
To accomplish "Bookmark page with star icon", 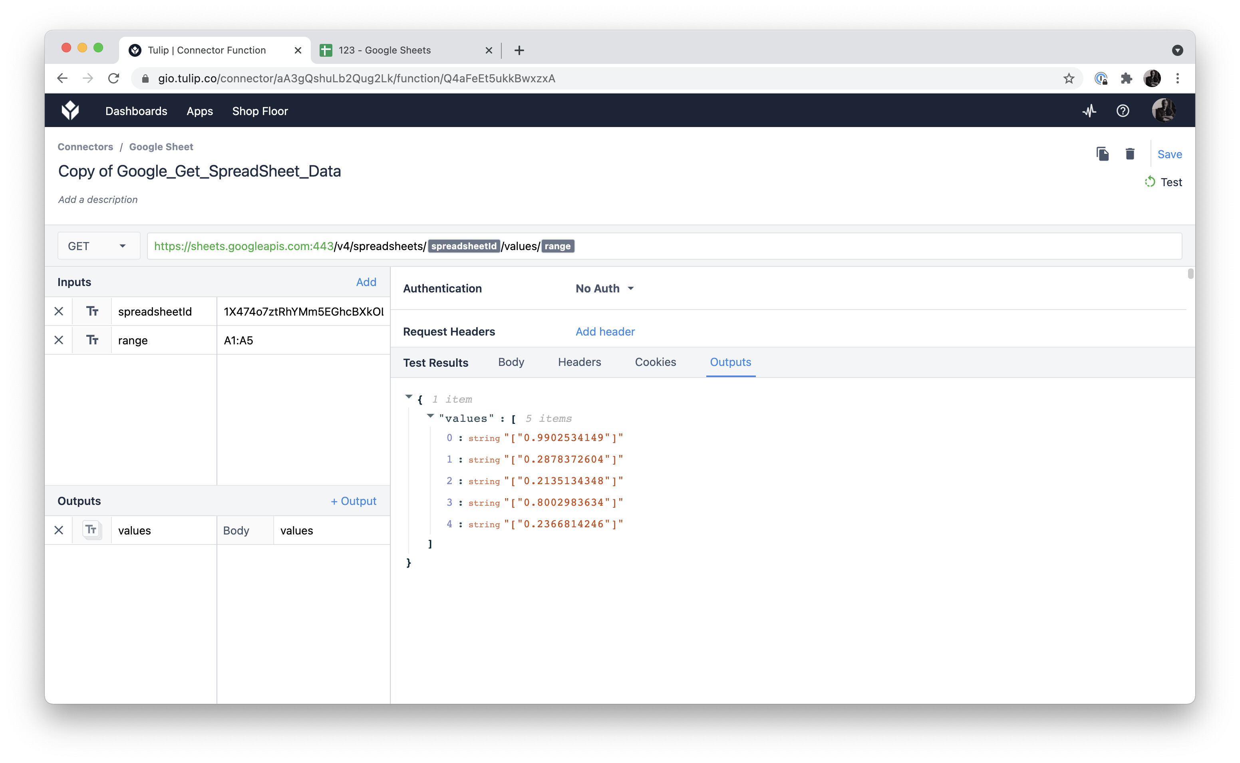I will click(x=1069, y=79).
